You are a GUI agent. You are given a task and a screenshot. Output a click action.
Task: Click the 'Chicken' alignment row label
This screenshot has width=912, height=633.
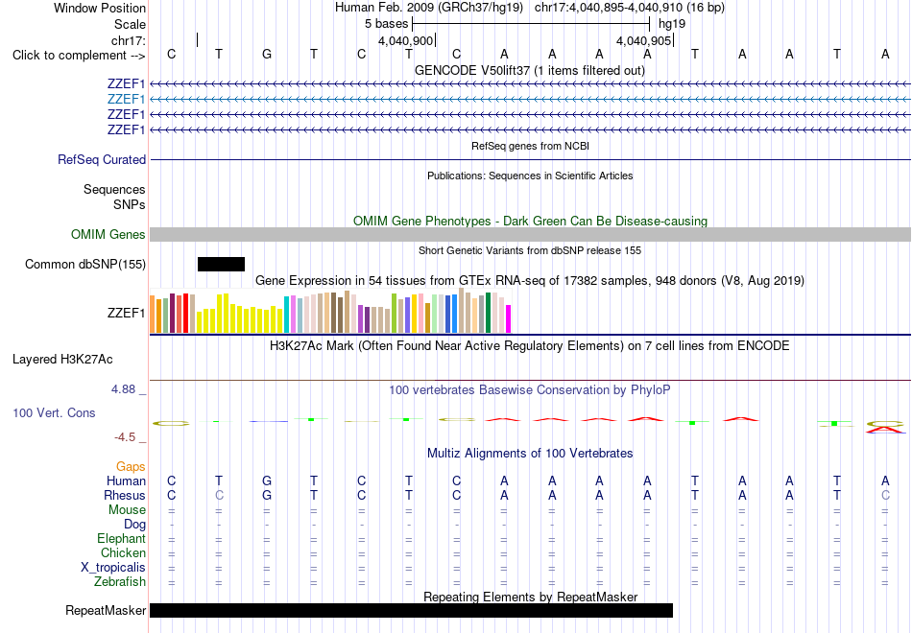pos(123,552)
